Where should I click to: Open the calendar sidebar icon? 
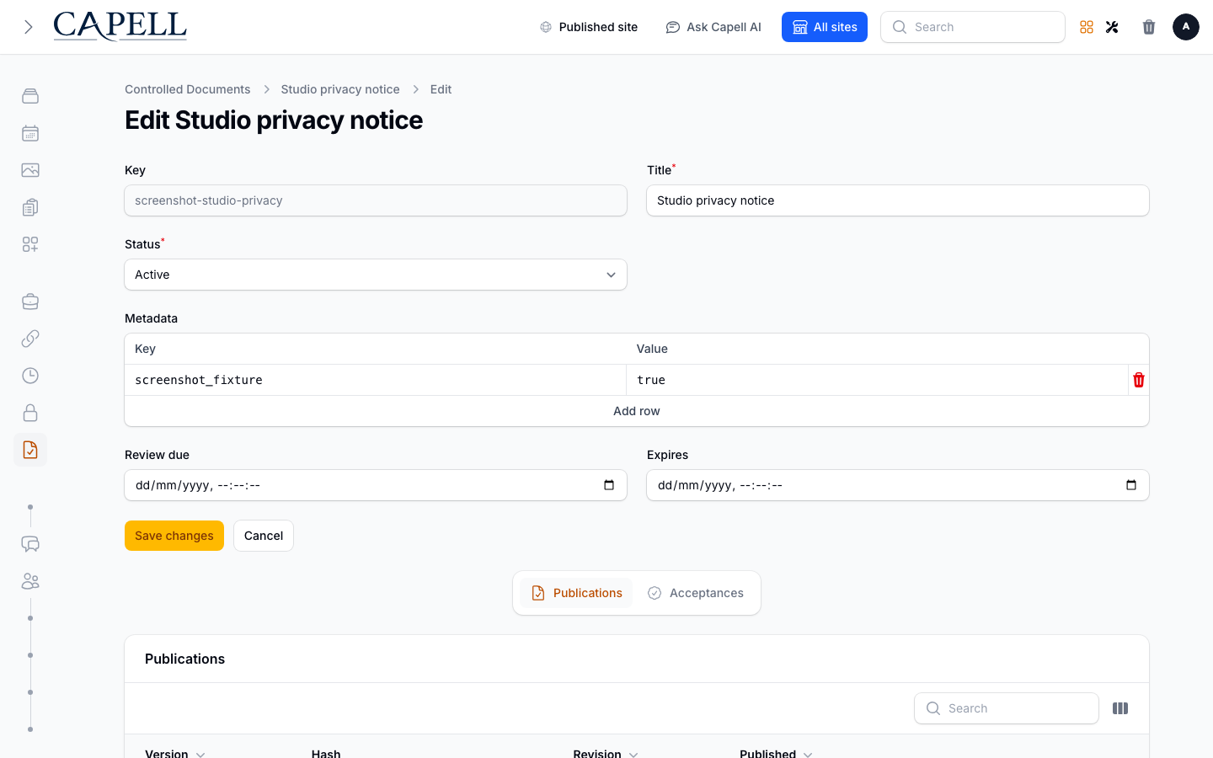pyautogui.click(x=30, y=133)
